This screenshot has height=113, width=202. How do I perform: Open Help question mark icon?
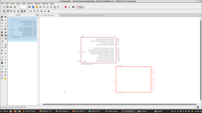click(x=73, y=7)
